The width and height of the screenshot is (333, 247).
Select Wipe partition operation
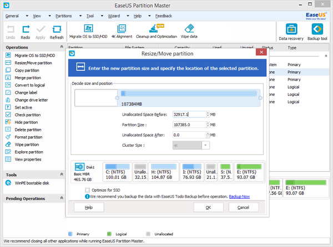(22, 145)
